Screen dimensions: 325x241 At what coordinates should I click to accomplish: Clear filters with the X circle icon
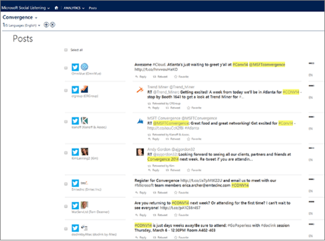click(52, 25)
